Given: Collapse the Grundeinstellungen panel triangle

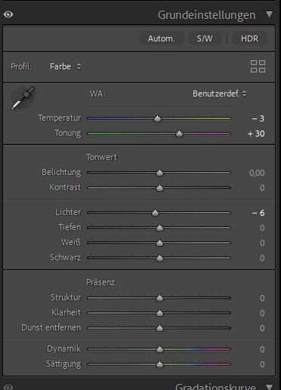Looking at the screenshot, I should point(269,14).
